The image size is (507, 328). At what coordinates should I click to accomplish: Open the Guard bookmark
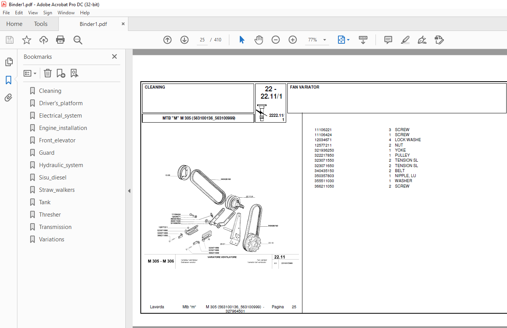click(x=47, y=153)
